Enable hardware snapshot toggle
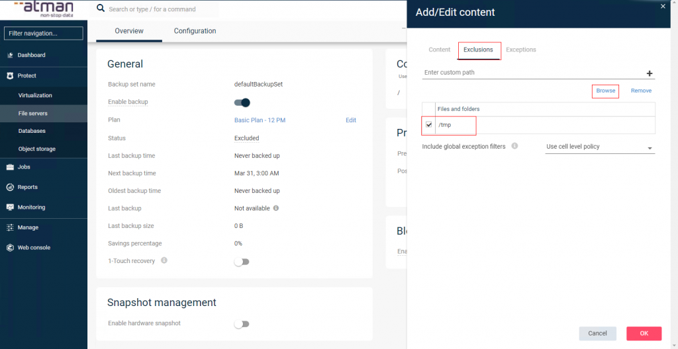The image size is (678, 349). (x=242, y=324)
